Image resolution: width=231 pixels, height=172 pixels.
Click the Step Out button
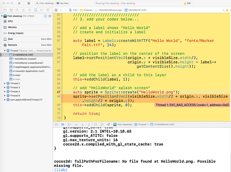(x=89, y=125)
